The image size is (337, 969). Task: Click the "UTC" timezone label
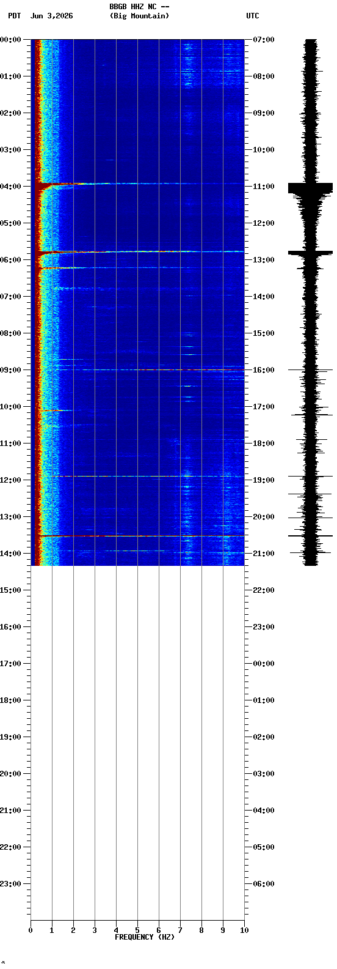[x=253, y=16]
